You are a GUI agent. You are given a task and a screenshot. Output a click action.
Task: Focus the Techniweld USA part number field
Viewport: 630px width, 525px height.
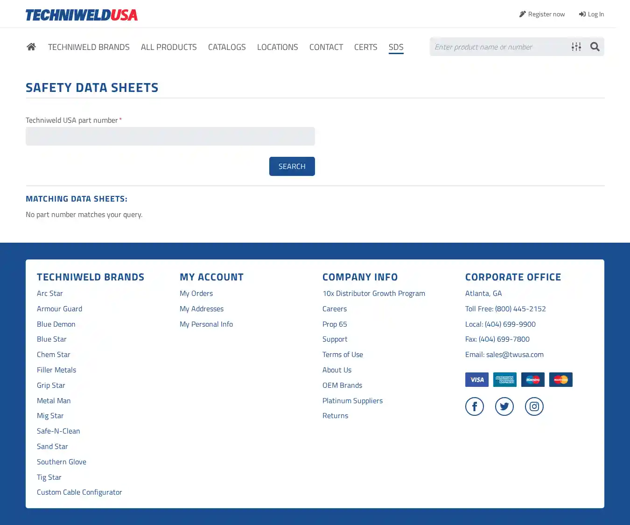click(170, 136)
